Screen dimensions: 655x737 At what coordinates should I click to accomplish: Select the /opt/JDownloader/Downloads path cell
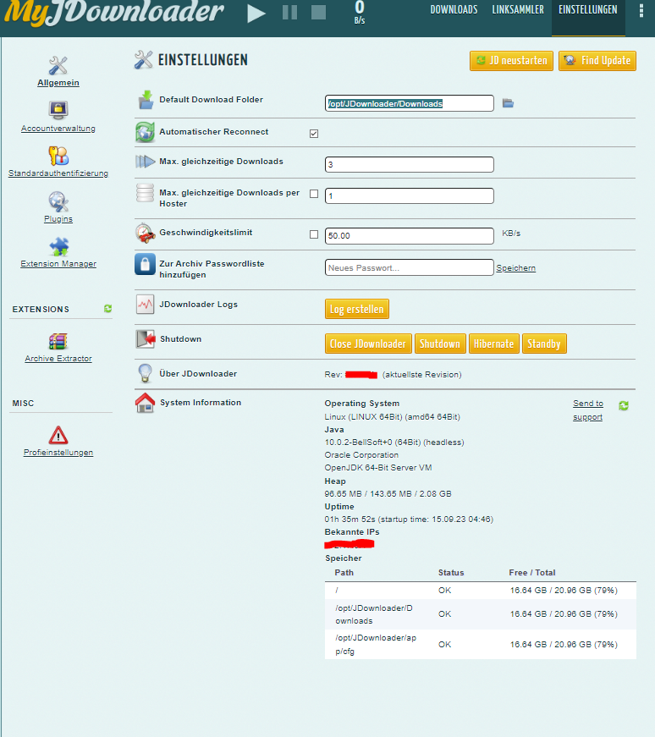(374, 614)
